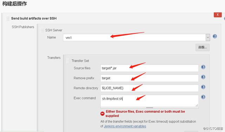Open help for Exec command field
Viewport: 225px width, 132px height.
point(203,97)
